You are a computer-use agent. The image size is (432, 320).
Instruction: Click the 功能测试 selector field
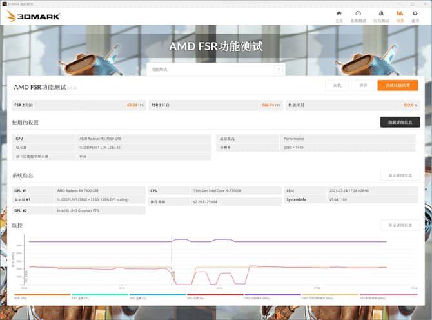point(216,70)
